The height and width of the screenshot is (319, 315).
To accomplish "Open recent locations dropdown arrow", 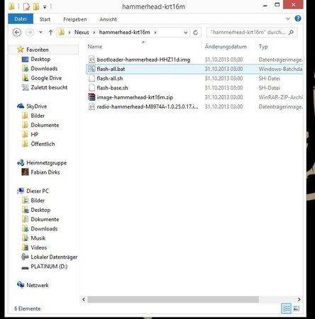I will pos(40,32).
